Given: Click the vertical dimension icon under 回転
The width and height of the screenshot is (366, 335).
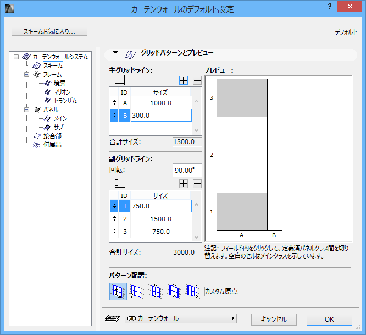Looking at the screenshot, I should click(120, 183).
